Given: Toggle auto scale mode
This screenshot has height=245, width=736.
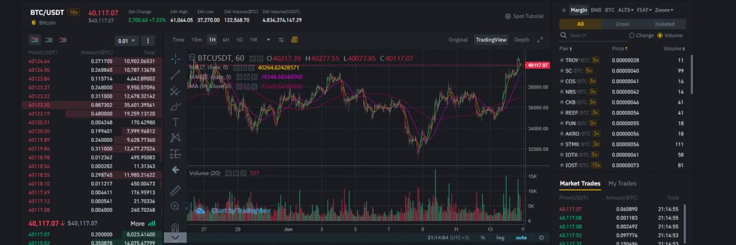Looking at the screenshot, I should (521, 238).
